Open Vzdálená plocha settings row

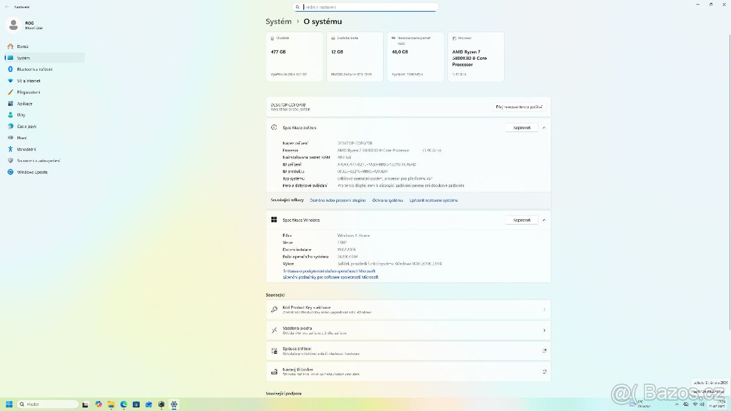(408, 330)
